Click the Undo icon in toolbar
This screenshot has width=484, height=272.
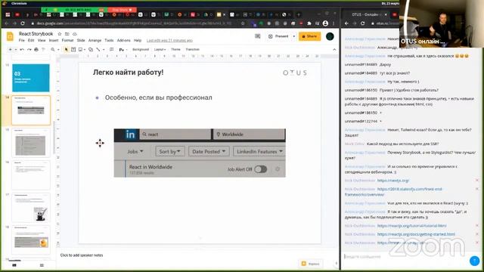pyautogui.click(x=22, y=49)
